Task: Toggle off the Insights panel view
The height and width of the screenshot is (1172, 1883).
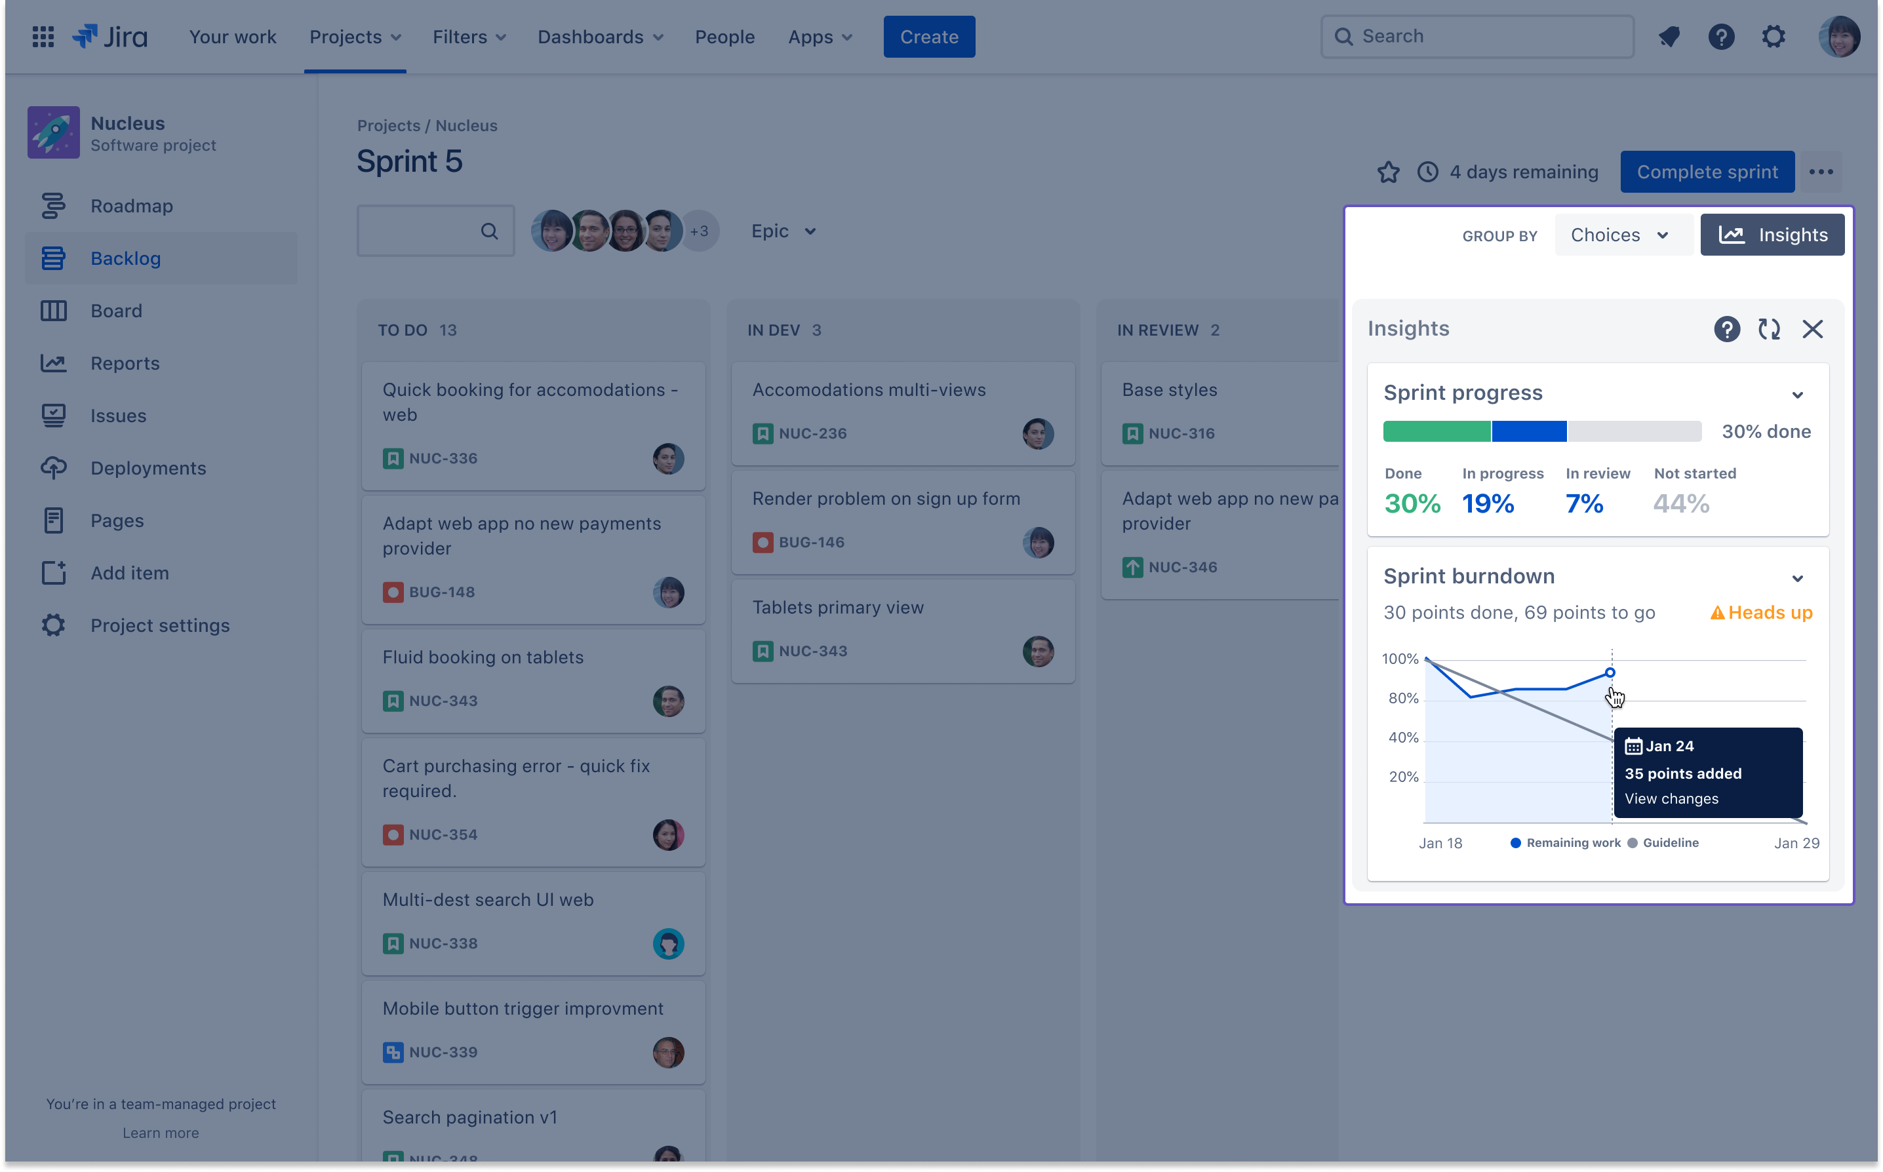Action: pos(1773,234)
